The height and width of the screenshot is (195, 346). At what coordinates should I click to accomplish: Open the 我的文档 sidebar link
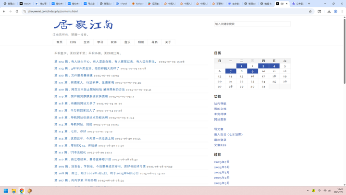pyautogui.click(x=220, y=109)
